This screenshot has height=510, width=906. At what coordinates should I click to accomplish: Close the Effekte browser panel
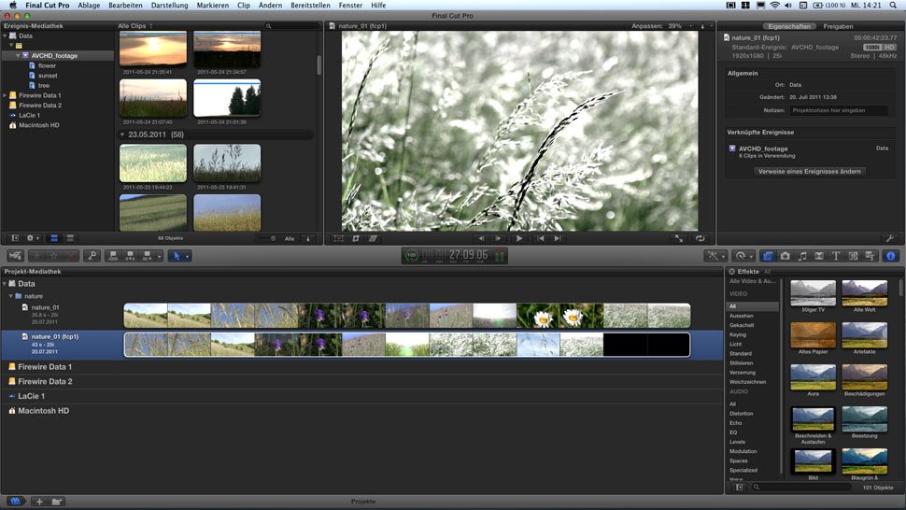coord(731,272)
